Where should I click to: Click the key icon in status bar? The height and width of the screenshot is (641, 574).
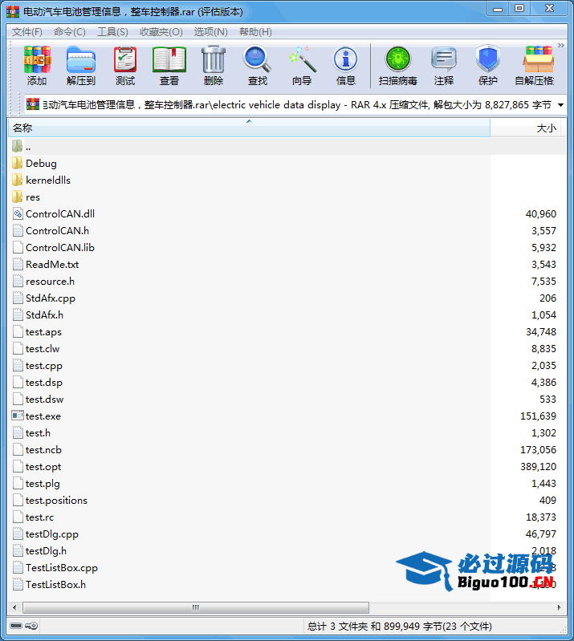(31, 626)
